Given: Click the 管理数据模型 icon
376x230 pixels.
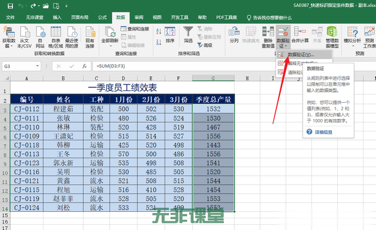Looking at the screenshot, I should (x=332, y=38).
